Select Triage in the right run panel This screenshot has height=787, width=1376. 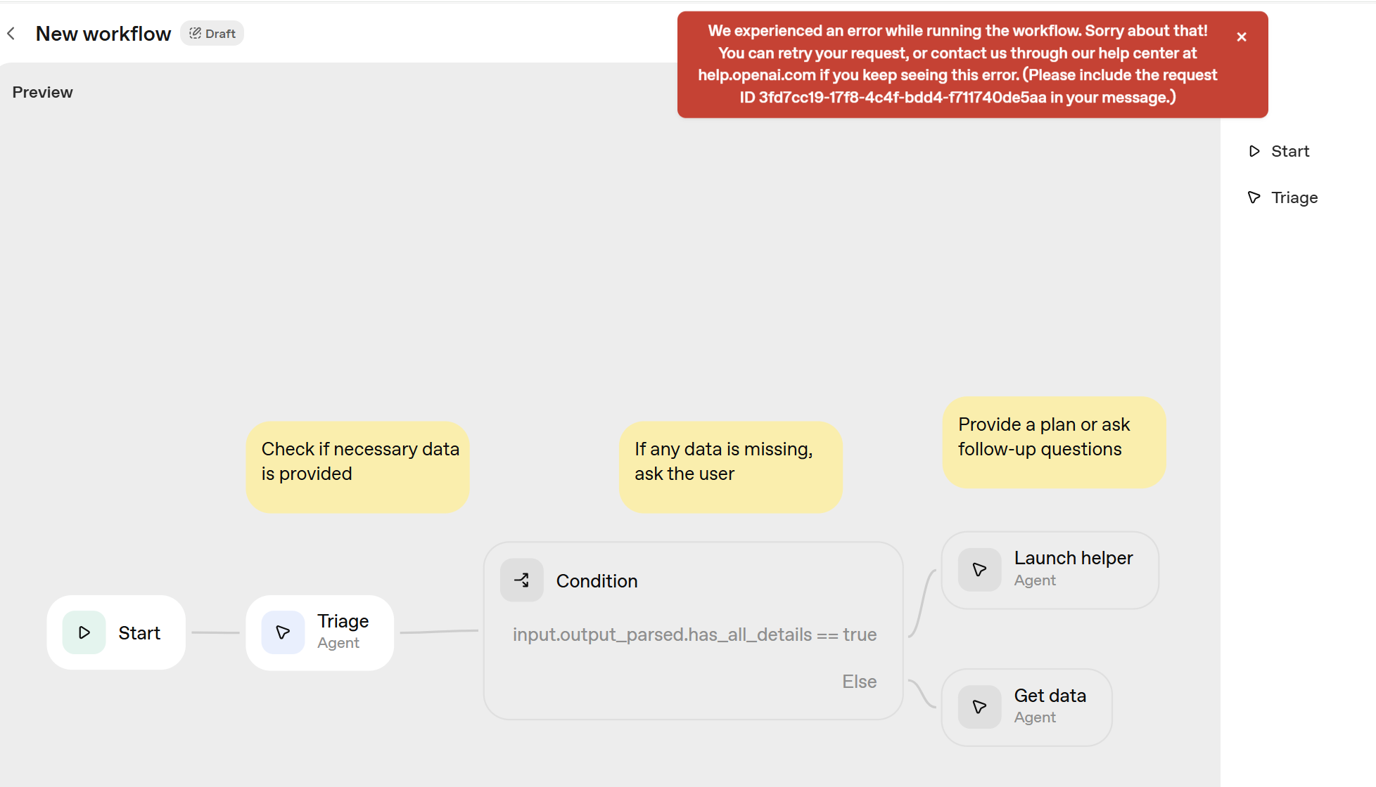coord(1294,197)
